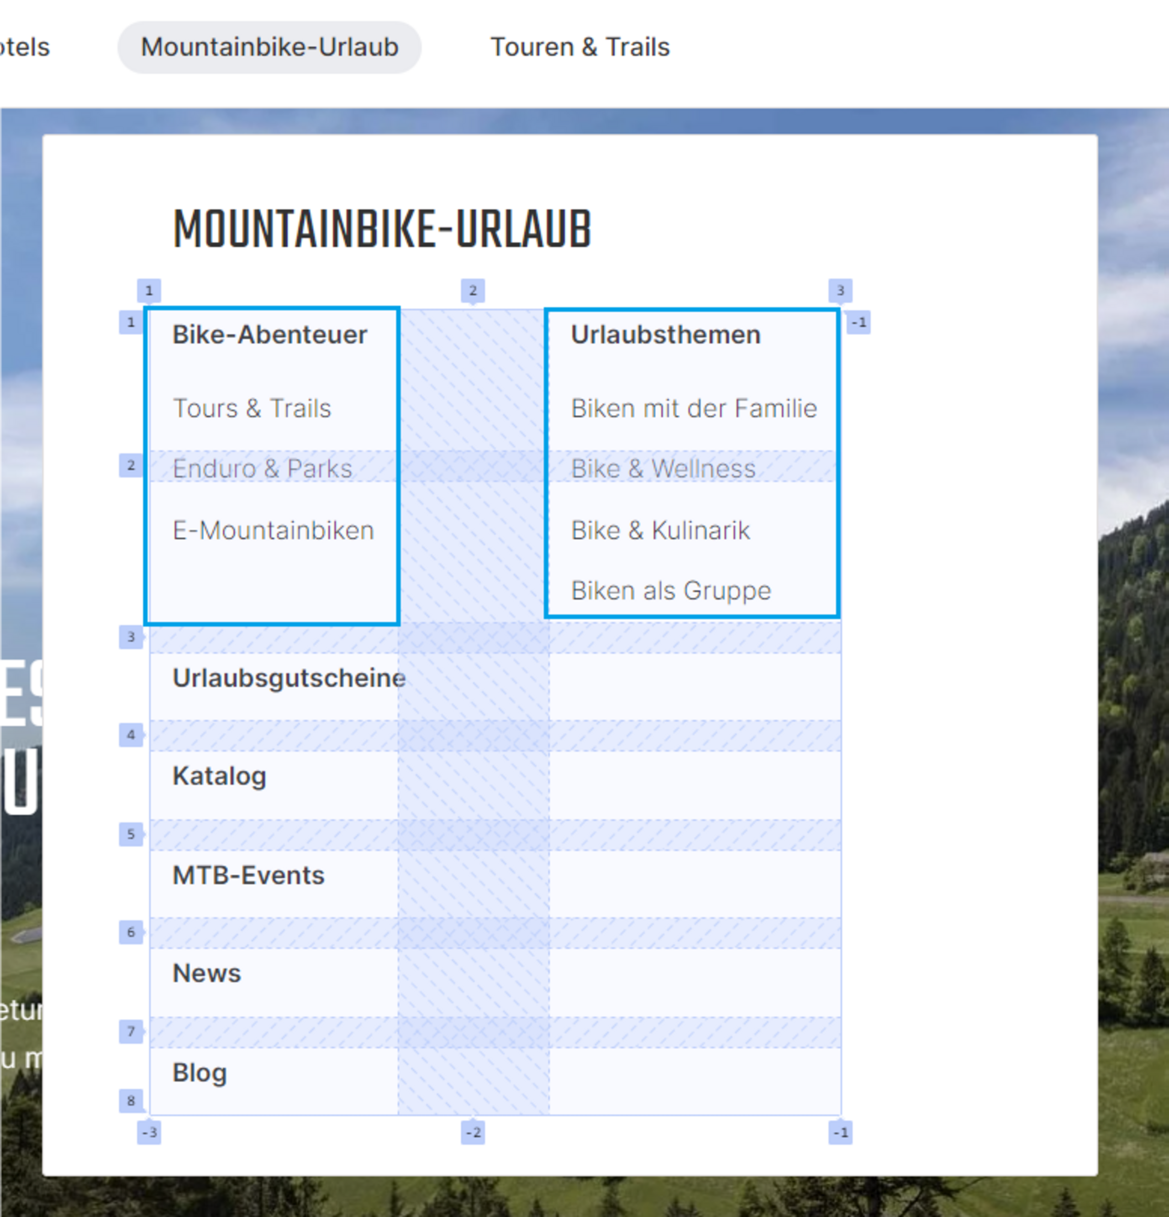
Task: Open the MTB-Events menu entry
Action: tap(248, 876)
